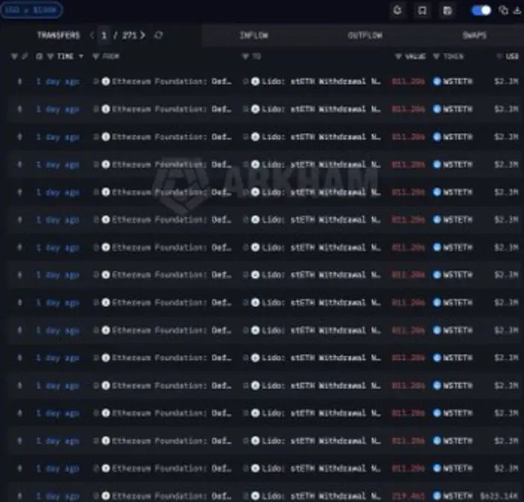
Task: Open the TIME sort dropdown arrow
Action: pyautogui.click(x=81, y=56)
